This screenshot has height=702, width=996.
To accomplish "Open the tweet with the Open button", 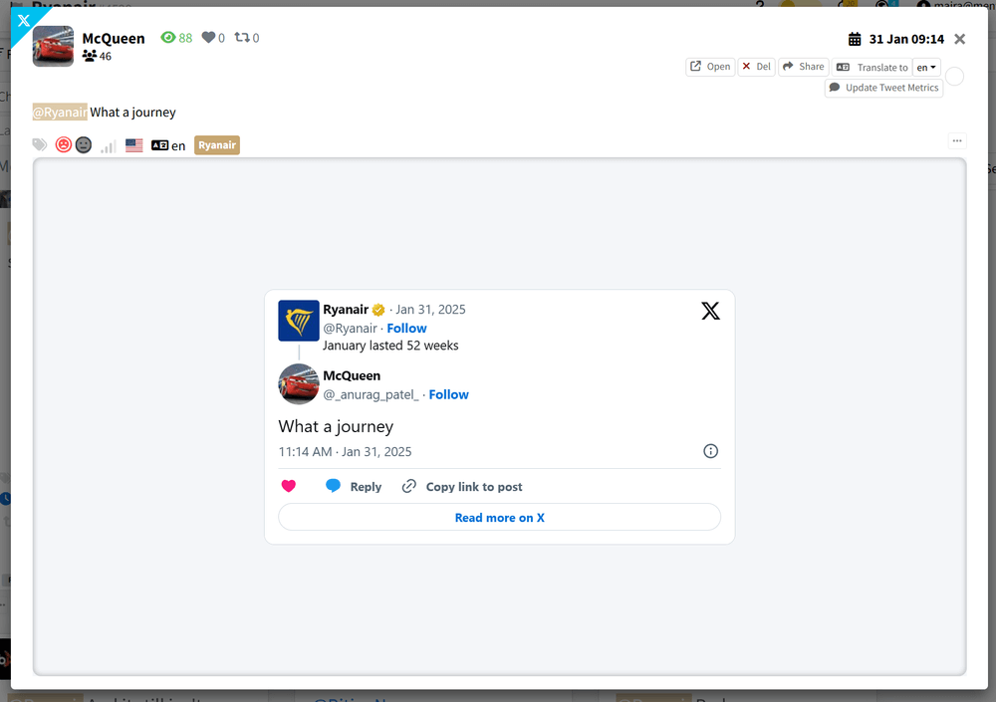I will (710, 67).
